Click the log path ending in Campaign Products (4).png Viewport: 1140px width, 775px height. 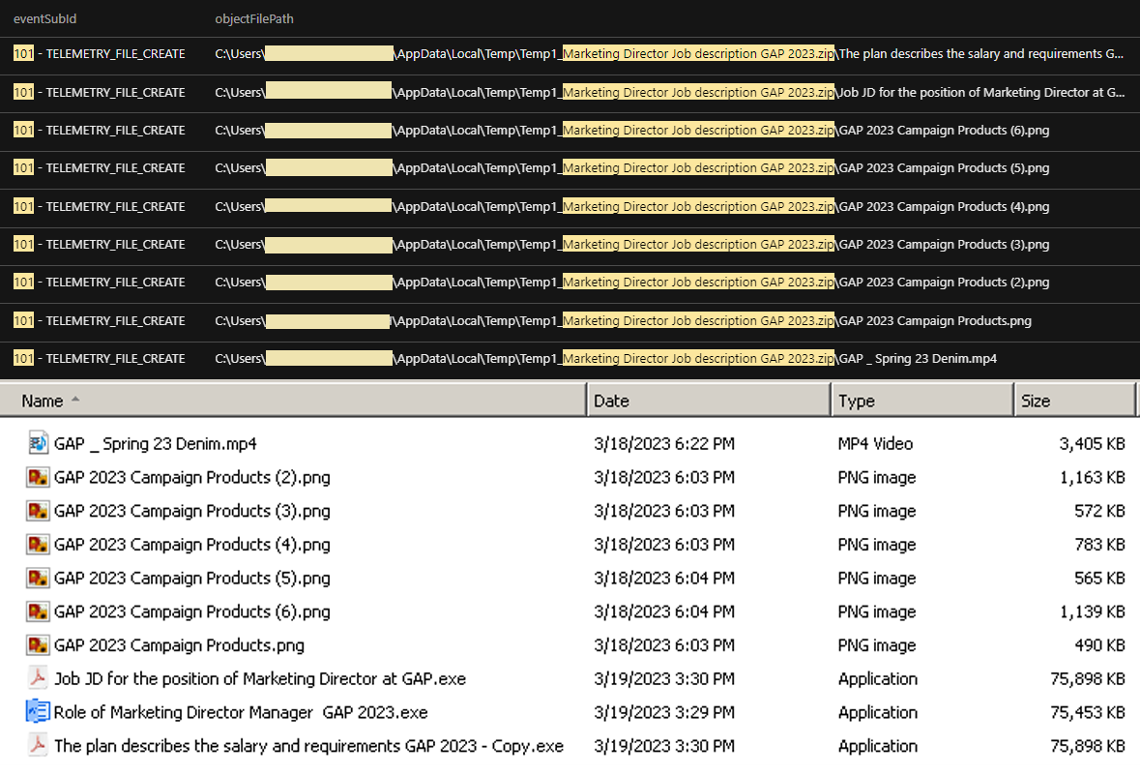tap(631, 207)
